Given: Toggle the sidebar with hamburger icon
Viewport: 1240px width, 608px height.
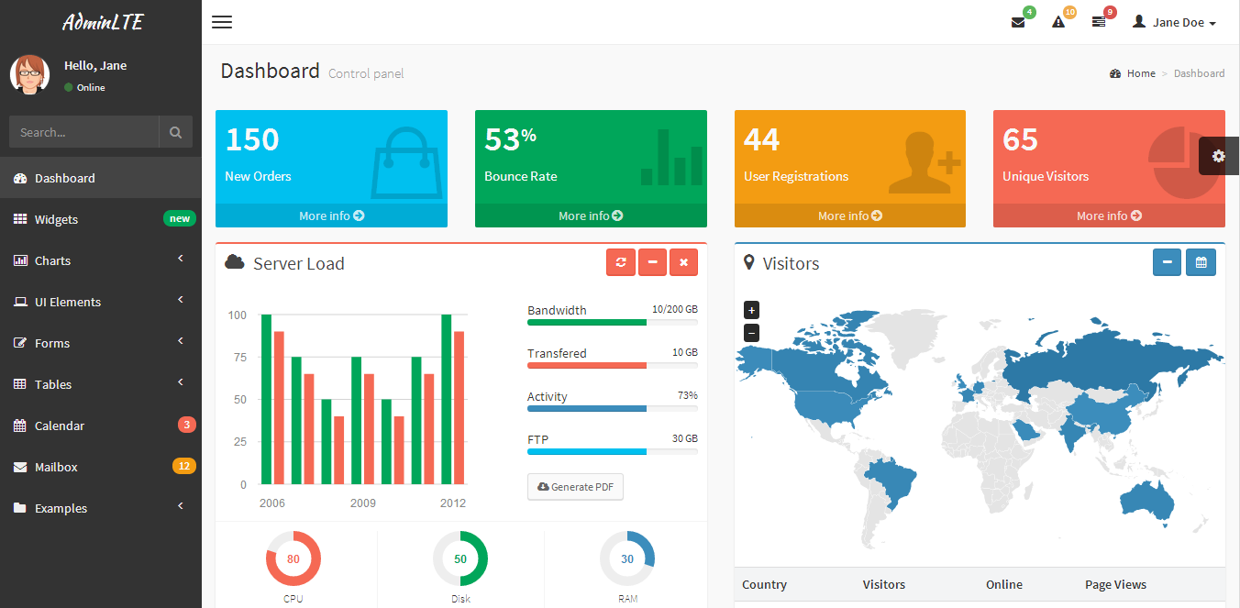Looking at the screenshot, I should [221, 22].
